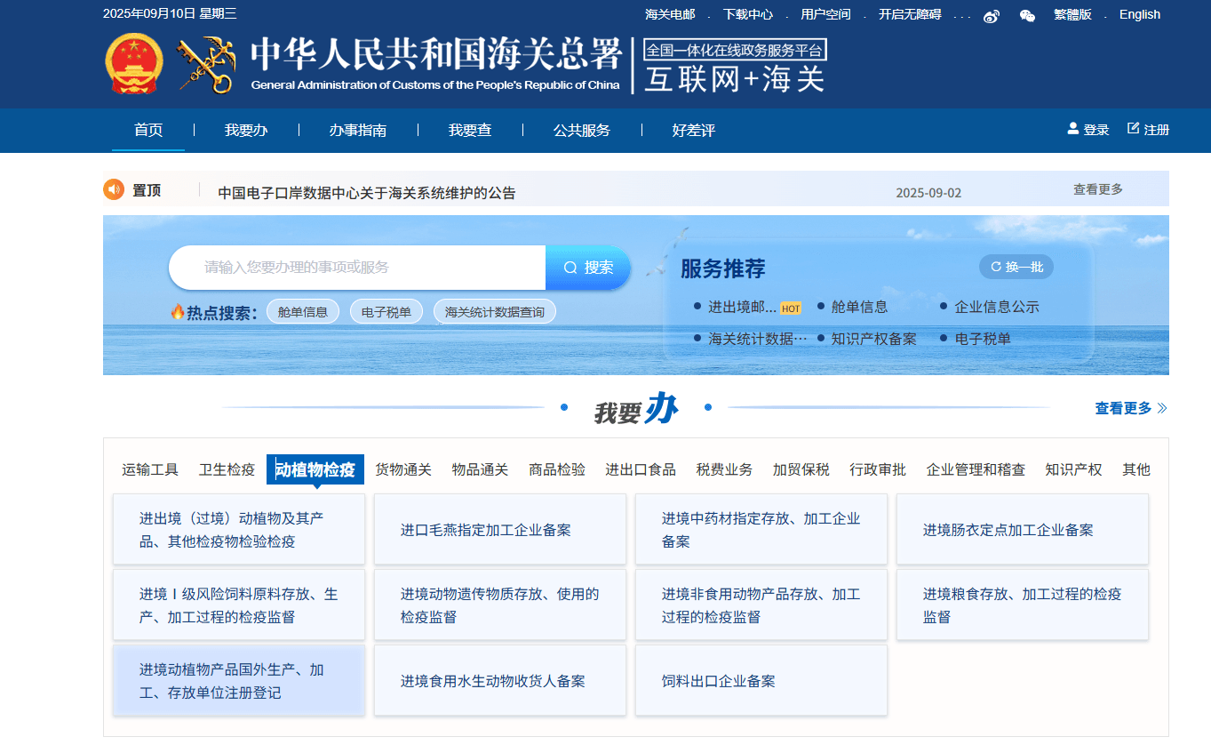Click the customs key emblem logo
Screen dimensions: 1211x745
[204, 64]
